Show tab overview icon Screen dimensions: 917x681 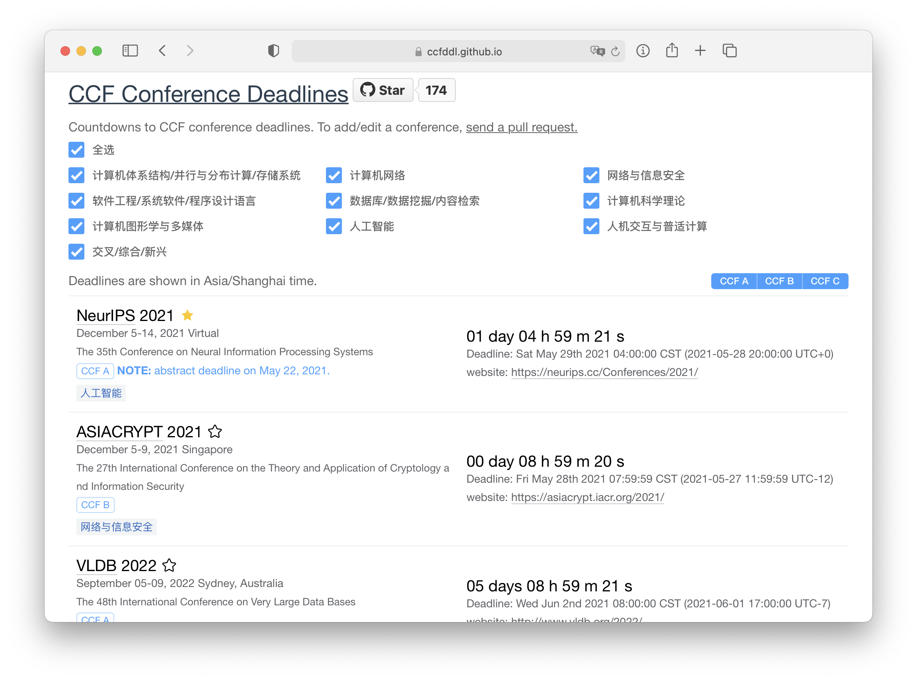point(729,51)
